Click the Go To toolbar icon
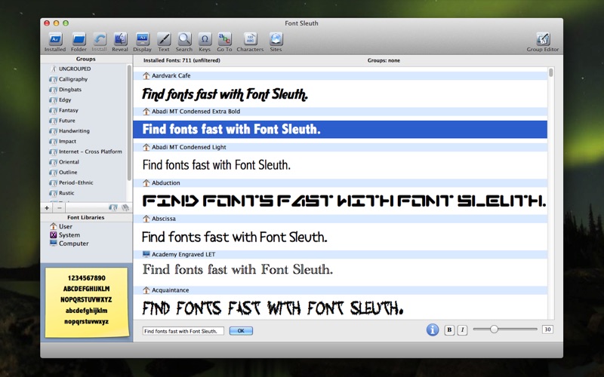 (224, 39)
